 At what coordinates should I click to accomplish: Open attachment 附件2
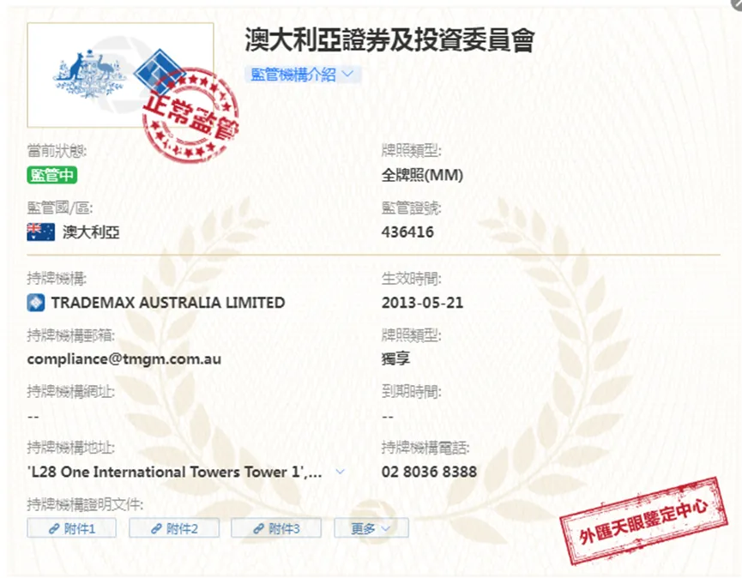[174, 528]
